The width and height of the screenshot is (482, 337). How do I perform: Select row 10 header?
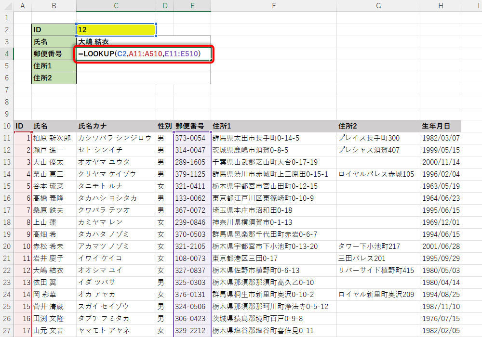click(7, 126)
